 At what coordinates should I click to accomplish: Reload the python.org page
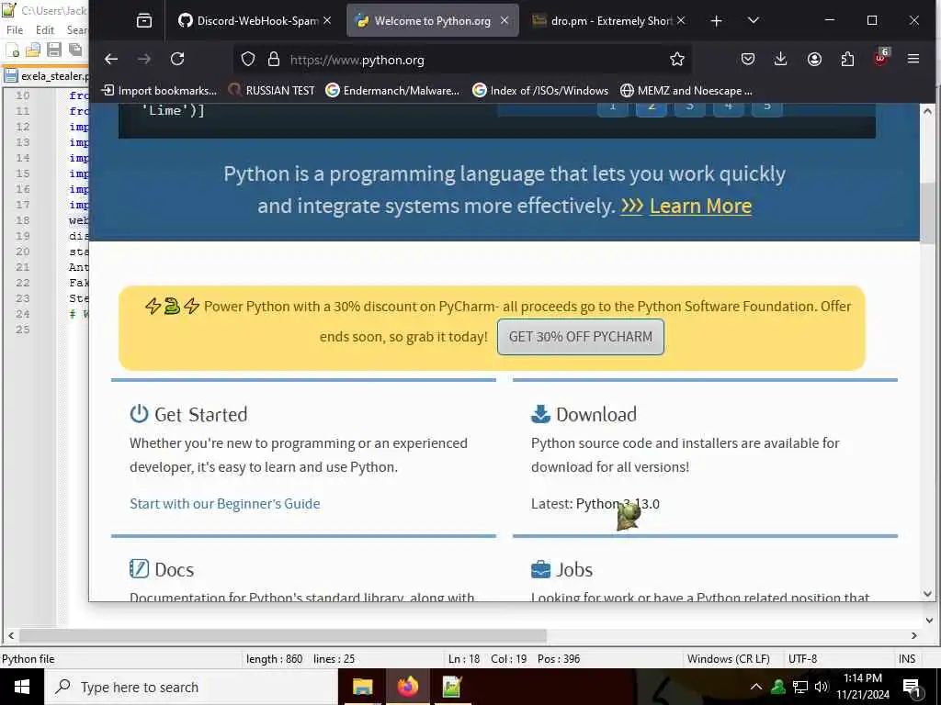click(177, 59)
